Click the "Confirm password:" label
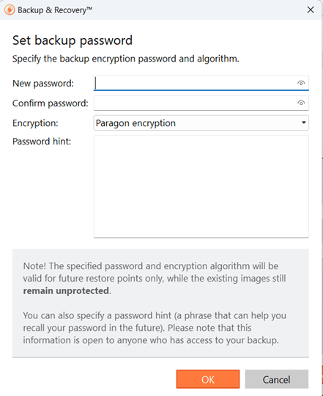Image resolution: width=323 pixels, height=396 pixels. pyautogui.click(x=51, y=103)
